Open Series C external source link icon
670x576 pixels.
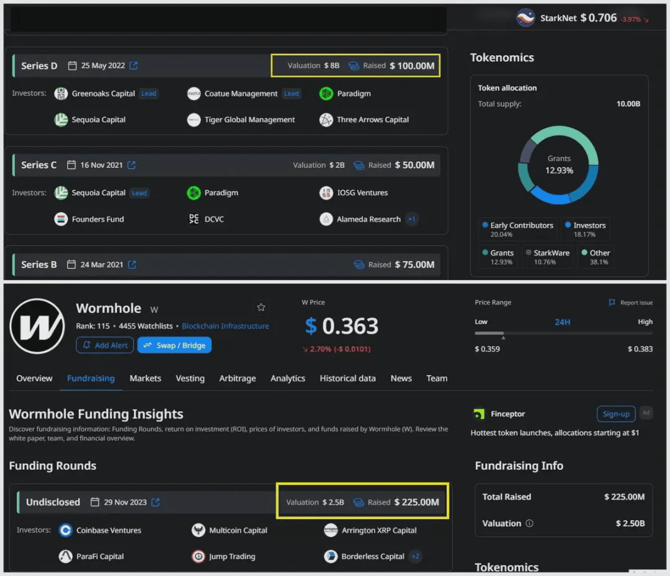point(132,165)
